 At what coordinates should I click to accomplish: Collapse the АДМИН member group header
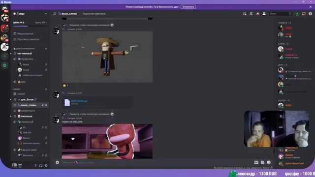point(283,44)
